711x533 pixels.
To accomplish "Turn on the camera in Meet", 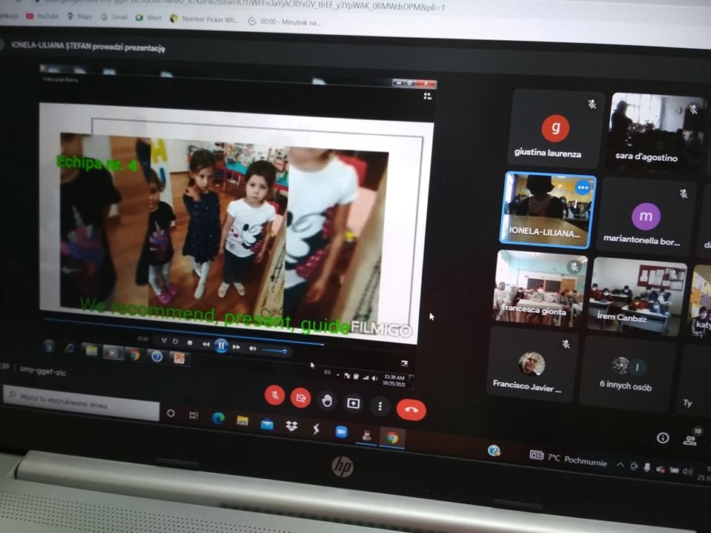I will point(300,398).
